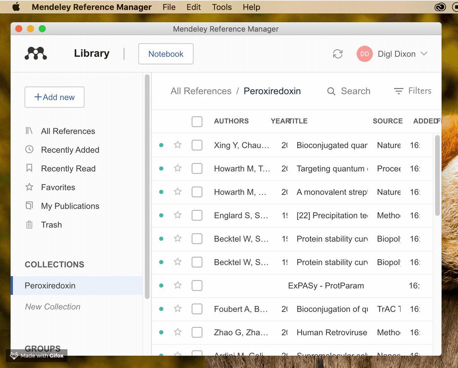
Task: Sort by the YEAR column header
Action: click(279, 121)
